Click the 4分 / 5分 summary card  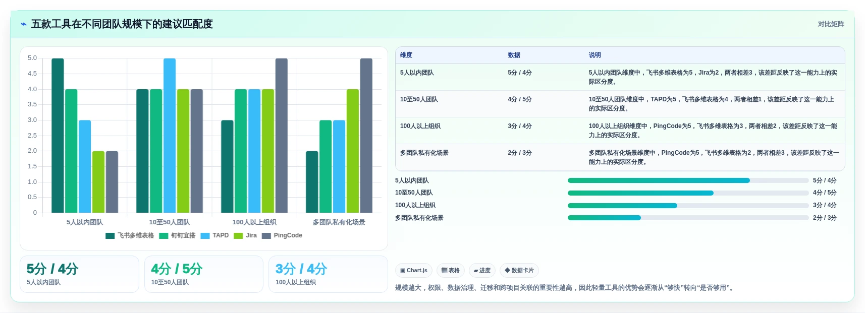click(204, 274)
